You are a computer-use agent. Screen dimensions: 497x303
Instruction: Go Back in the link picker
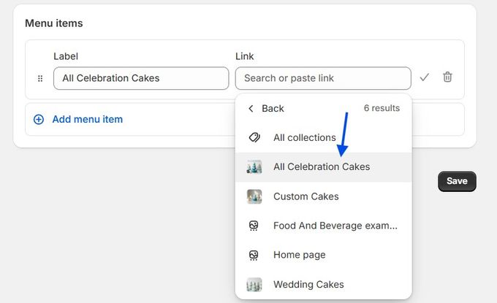pyautogui.click(x=266, y=109)
